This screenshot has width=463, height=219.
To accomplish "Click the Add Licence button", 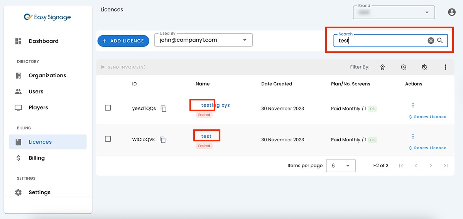I will [123, 41].
